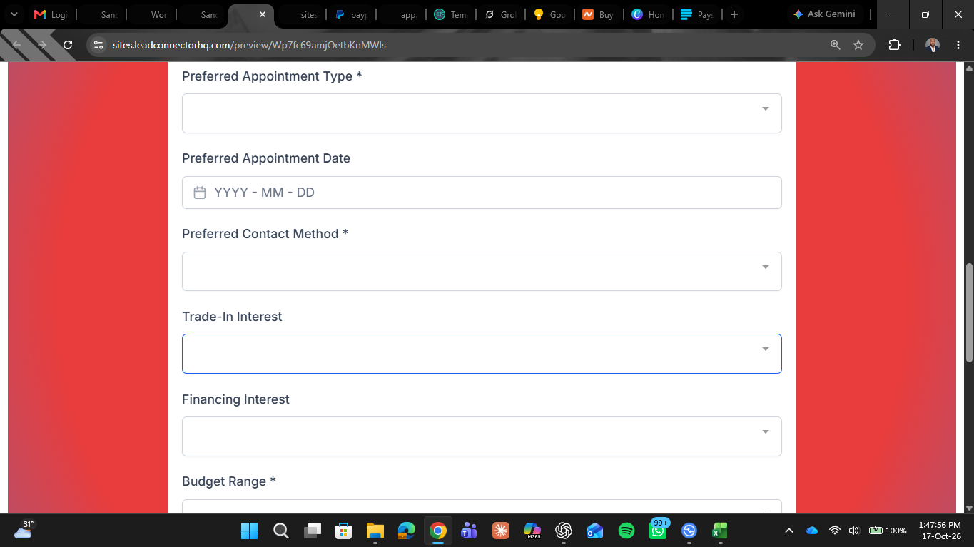Open WhatsApp from taskbar
This screenshot has width=974, height=547.
(x=658, y=531)
